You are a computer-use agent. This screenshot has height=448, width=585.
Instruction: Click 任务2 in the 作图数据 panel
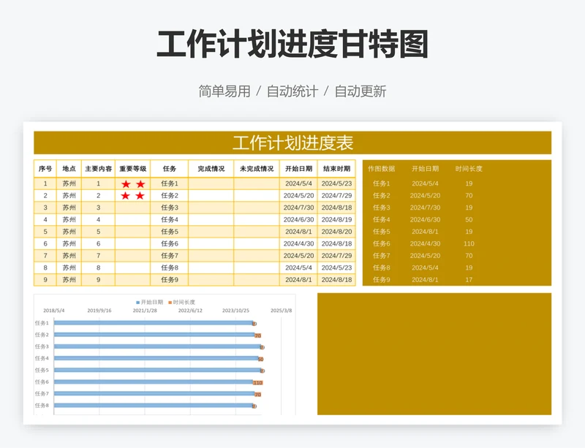pyautogui.click(x=381, y=195)
